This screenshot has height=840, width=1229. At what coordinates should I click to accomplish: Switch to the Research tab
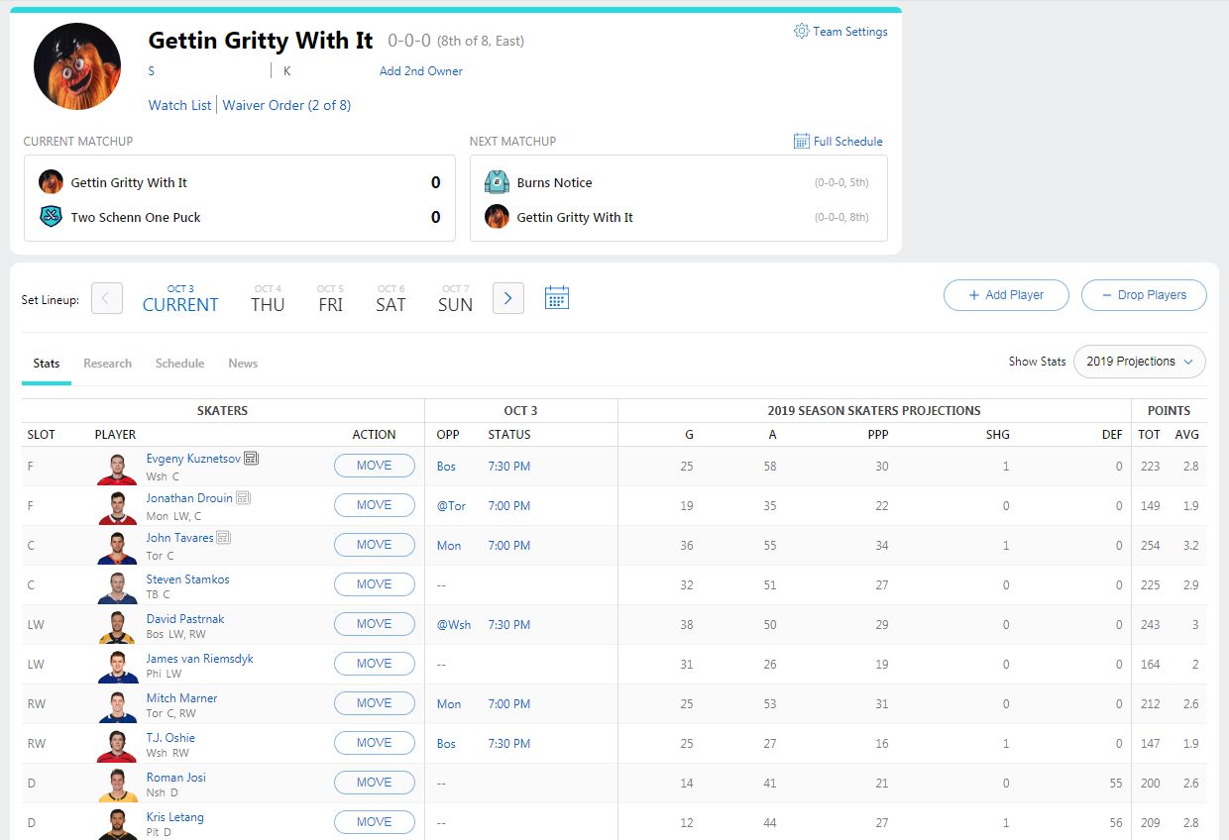(x=107, y=363)
